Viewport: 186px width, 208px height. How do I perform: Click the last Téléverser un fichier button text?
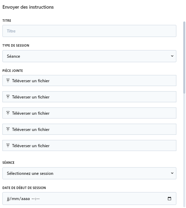31,146
